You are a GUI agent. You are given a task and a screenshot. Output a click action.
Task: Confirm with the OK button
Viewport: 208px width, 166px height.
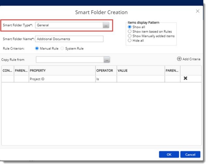tap(169, 155)
